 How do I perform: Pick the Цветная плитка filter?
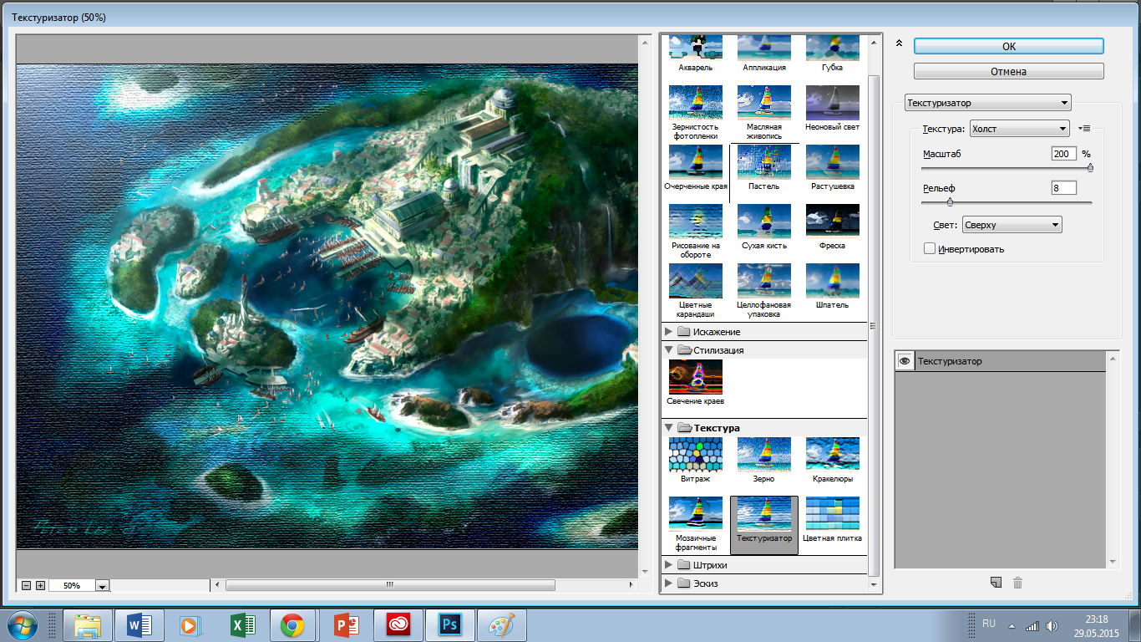tap(832, 514)
